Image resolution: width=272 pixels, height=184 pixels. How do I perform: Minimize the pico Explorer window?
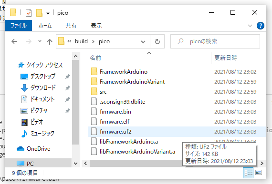pyautogui.click(x=211, y=12)
